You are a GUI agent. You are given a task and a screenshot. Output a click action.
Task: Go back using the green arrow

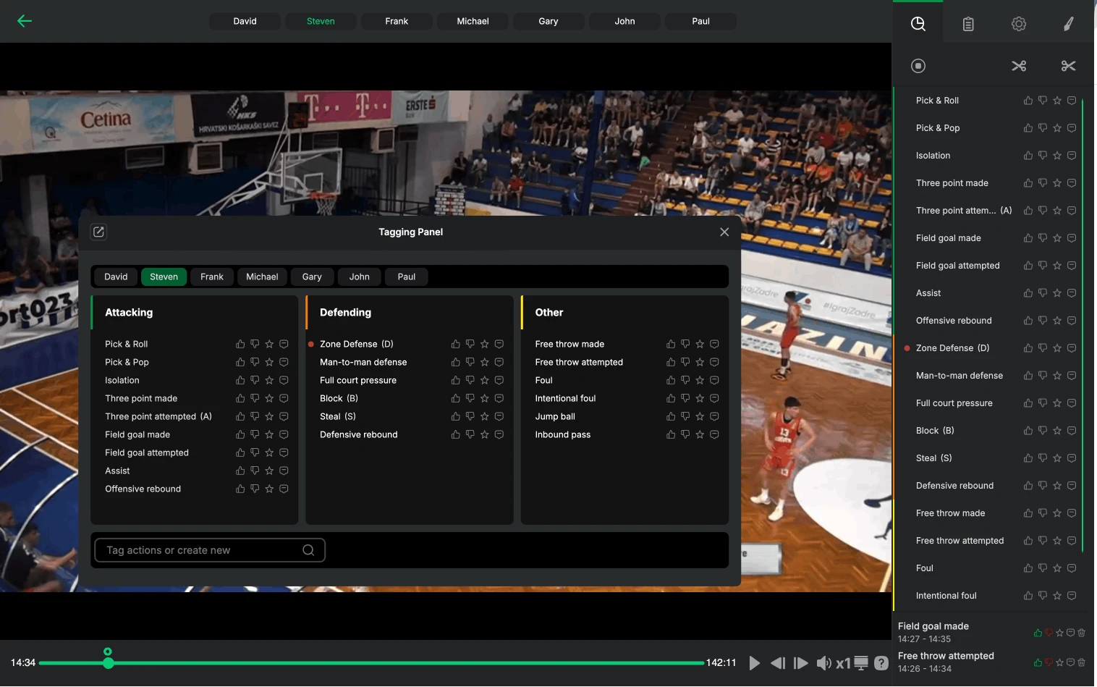(25, 21)
